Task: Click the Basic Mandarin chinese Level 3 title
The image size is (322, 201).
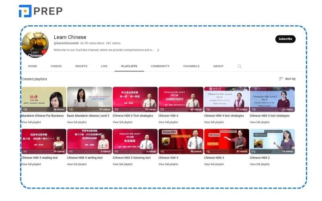Action: pos(88,116)
